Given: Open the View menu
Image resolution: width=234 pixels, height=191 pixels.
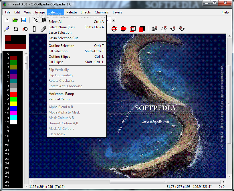Looking at the screenshot, I should 28,12.
